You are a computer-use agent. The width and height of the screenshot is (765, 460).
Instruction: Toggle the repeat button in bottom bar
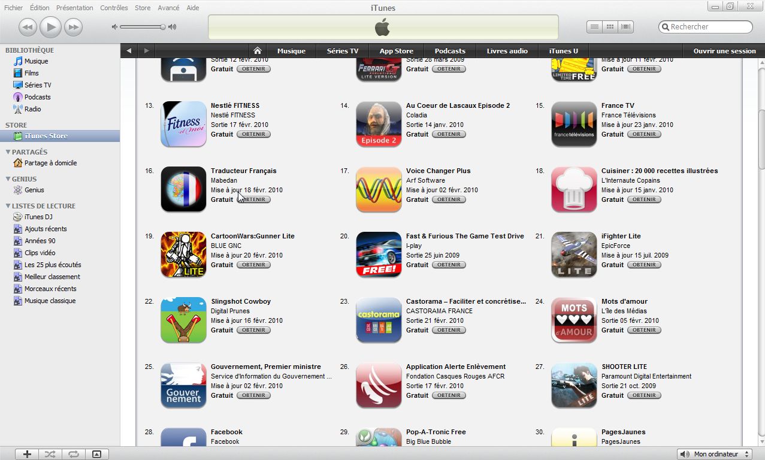tap(73, 454)
